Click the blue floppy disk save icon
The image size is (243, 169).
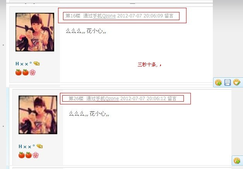tap(228, 82)
